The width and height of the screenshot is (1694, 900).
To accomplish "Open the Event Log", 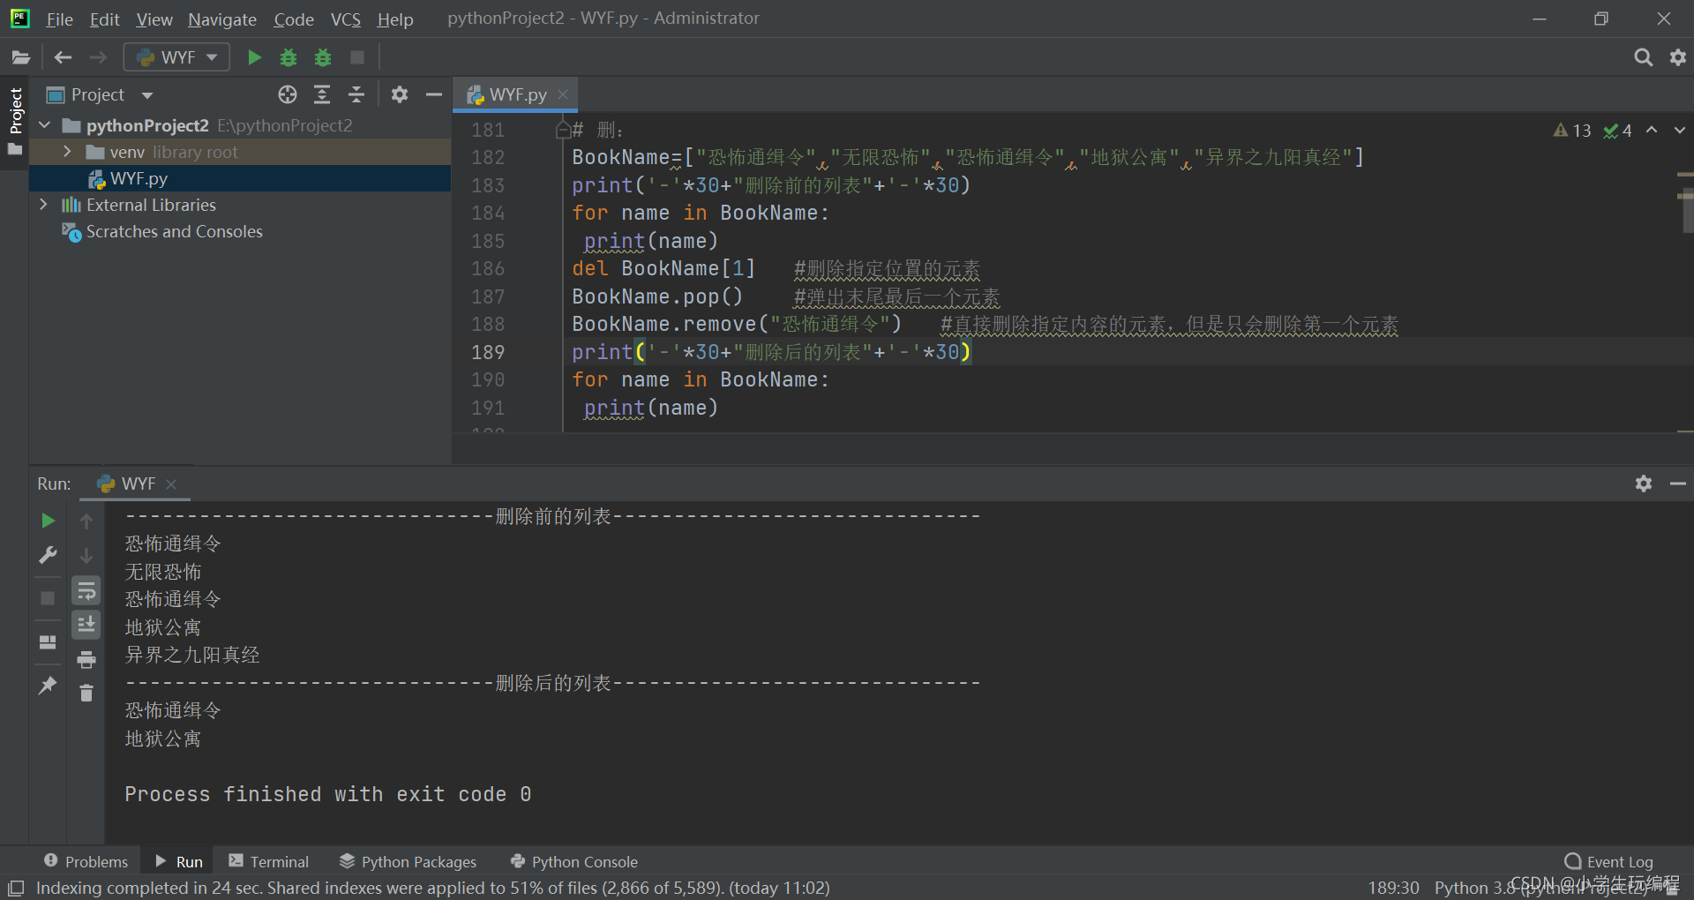I will [1608, 861].
